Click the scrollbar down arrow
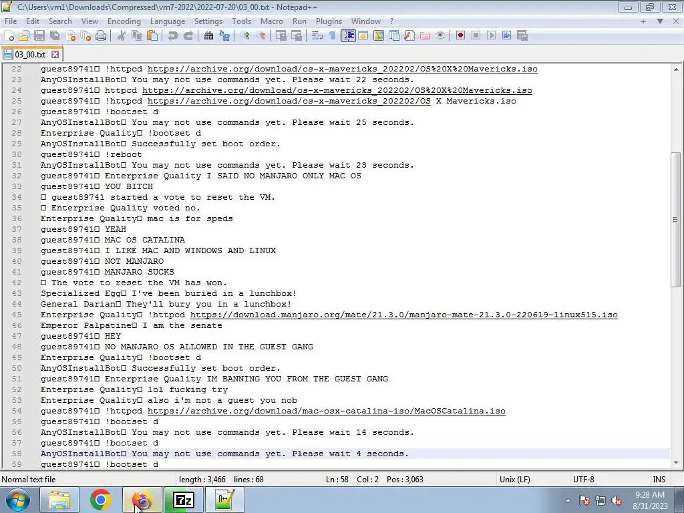Image resolution: width=684 pixels, height=513 pixels. (x=676, y=463)
